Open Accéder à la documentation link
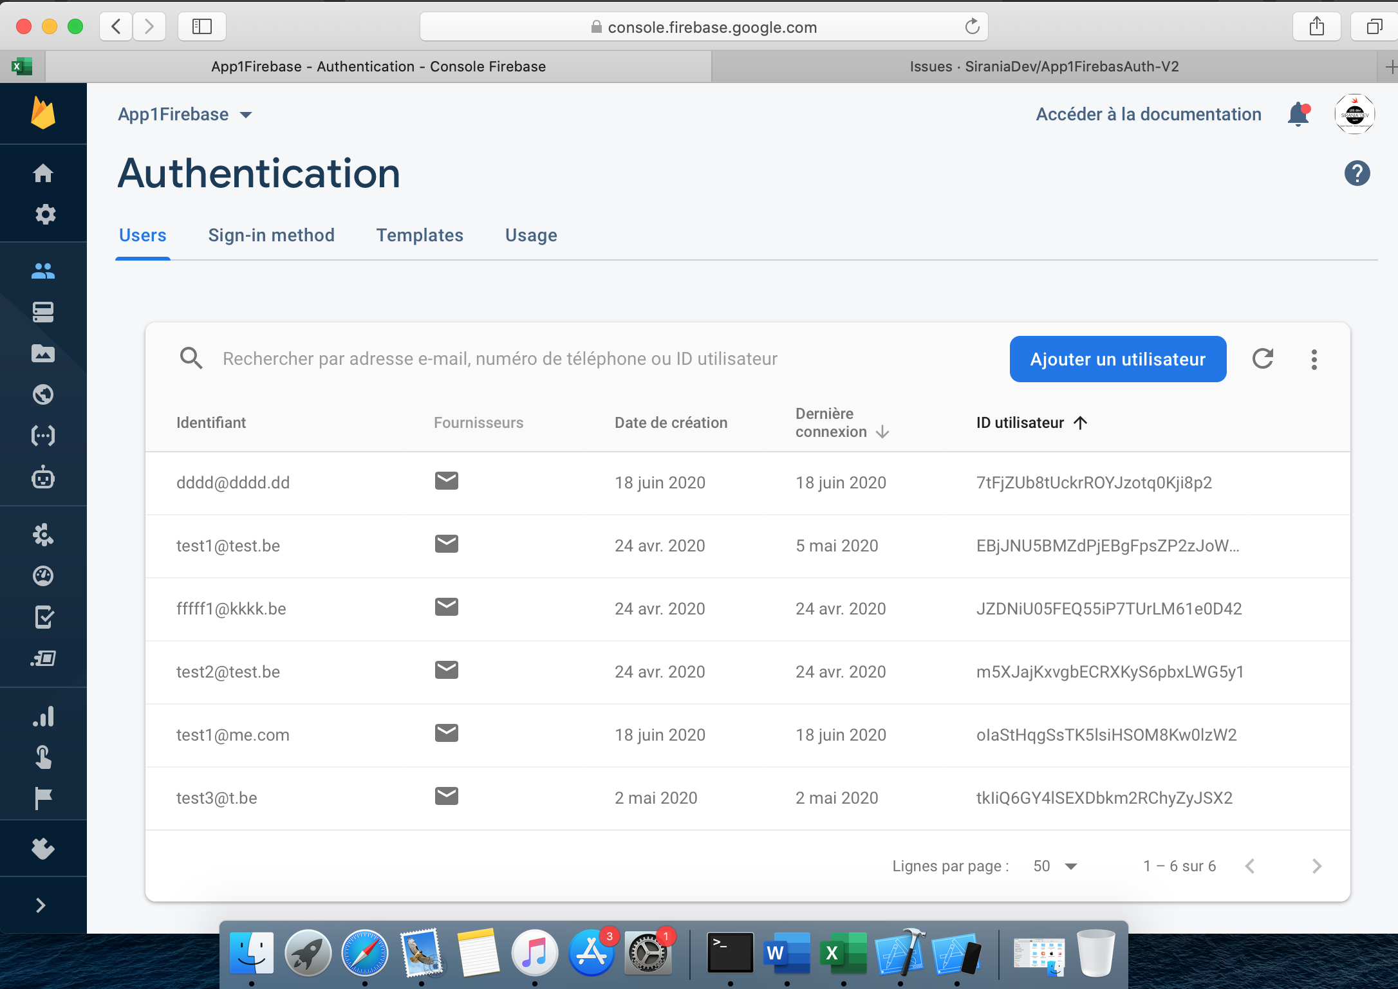 click(1148, 115)
